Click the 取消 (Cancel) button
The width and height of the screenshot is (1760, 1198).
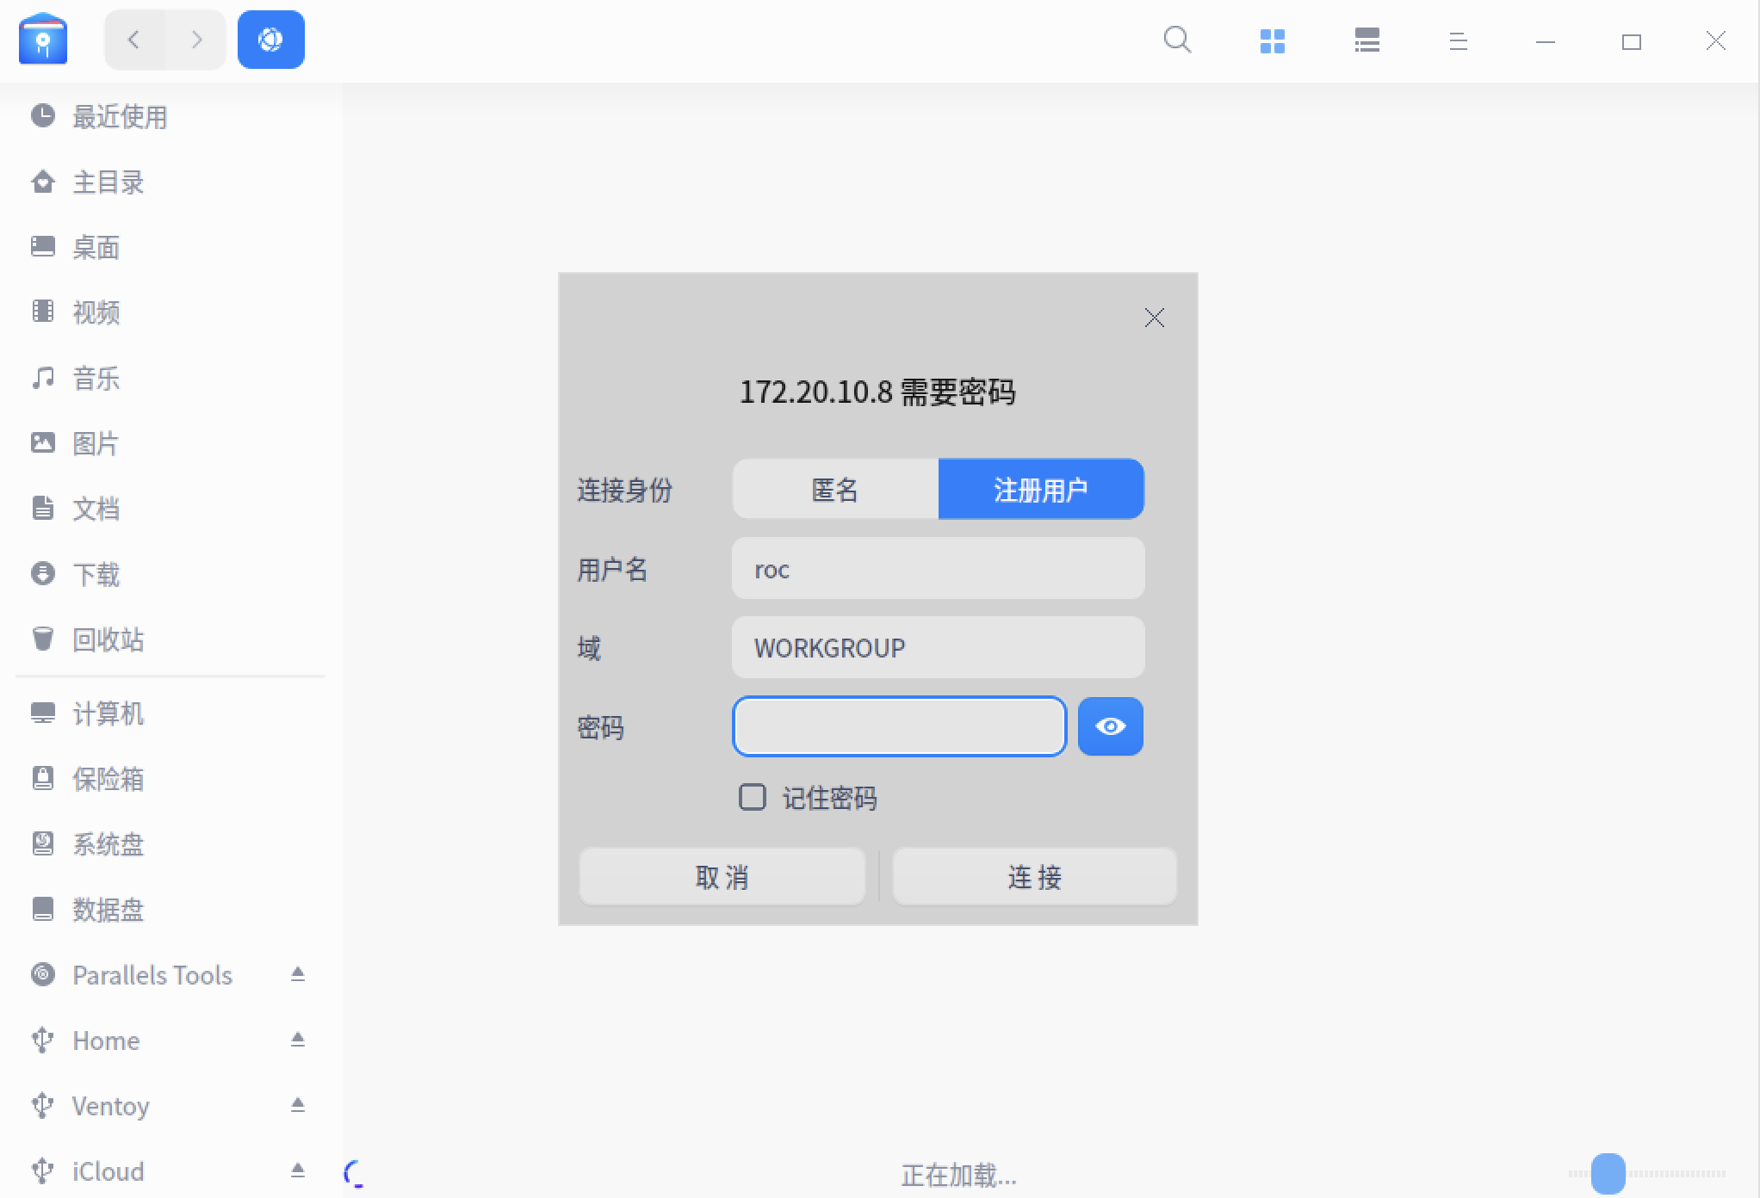pos(722,877)
